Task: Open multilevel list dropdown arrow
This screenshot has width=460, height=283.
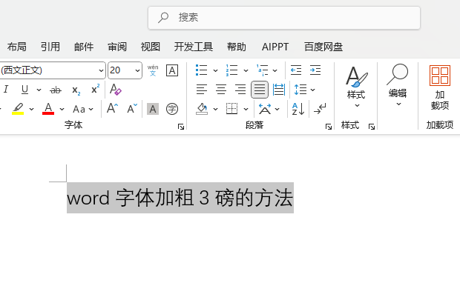Action: click(275, 70)
